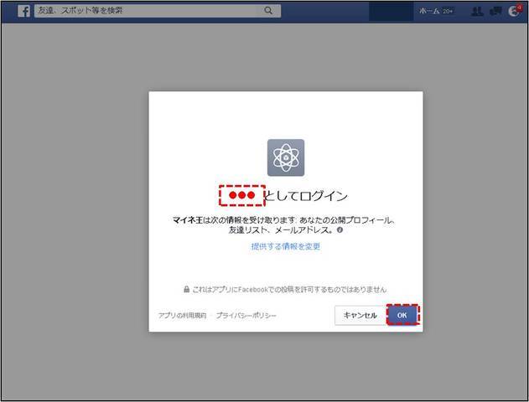The image size is (529, 402).
Task: Click the info icon after メールアドレス
Action: [x=340, y=230]
